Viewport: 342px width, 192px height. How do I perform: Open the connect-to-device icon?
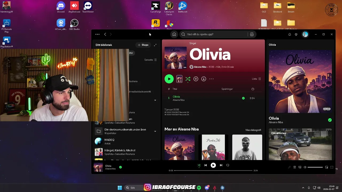(300, 167)
